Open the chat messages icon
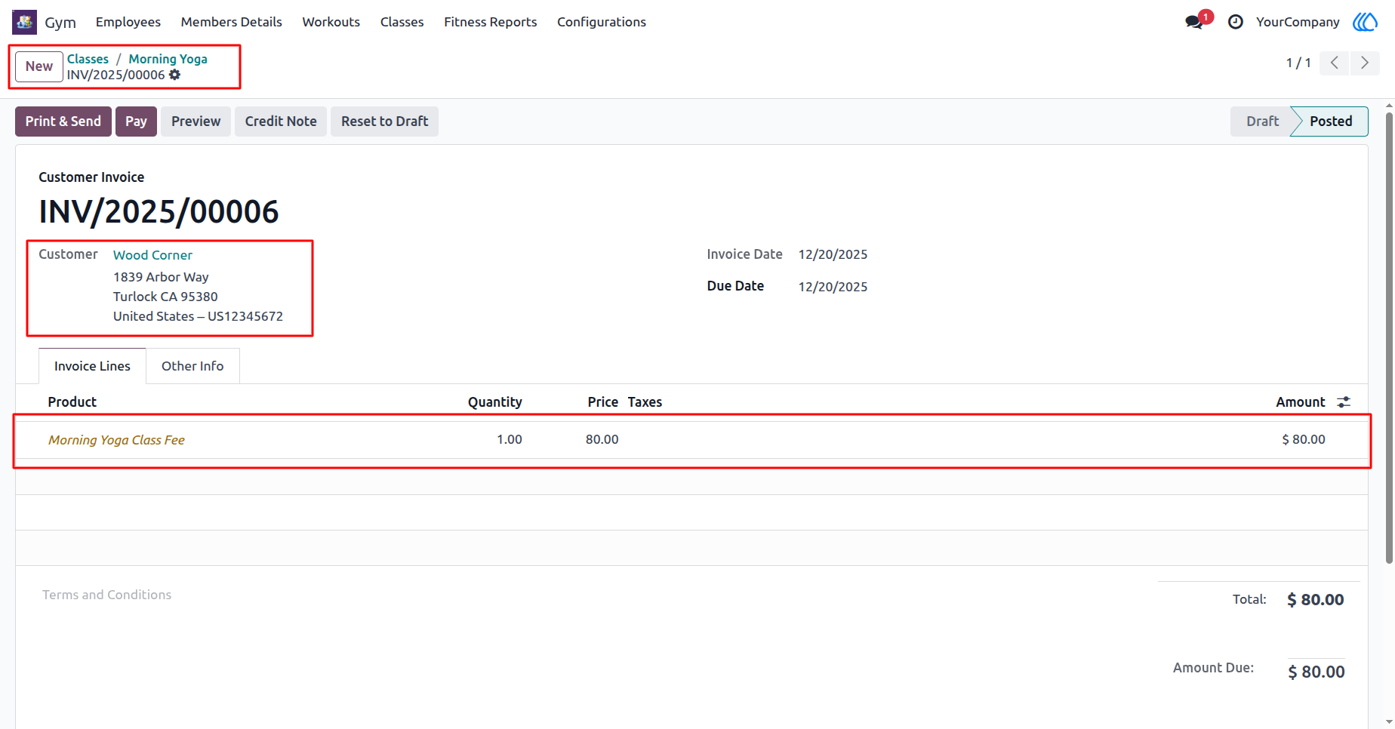The image size is (1395, 729). [x=1194, y=22]
